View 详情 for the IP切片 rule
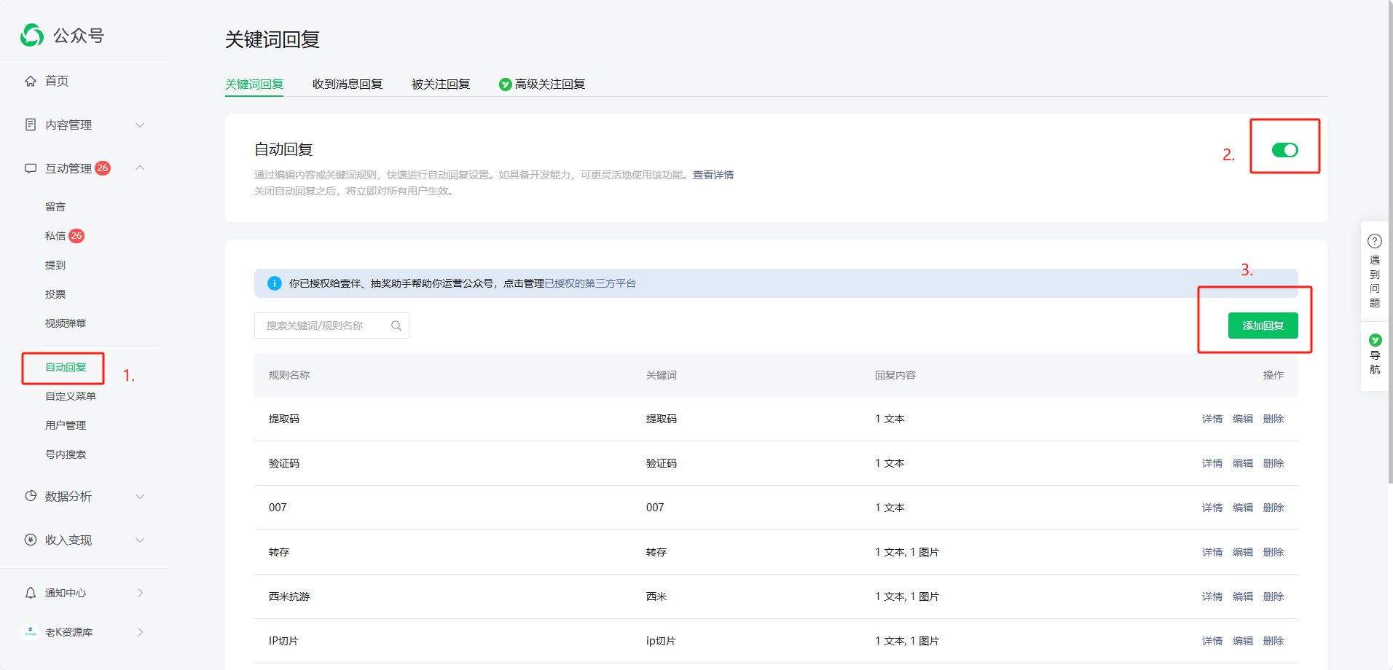The height and width of the screenshot is (670, 1393). (1212, 641)
